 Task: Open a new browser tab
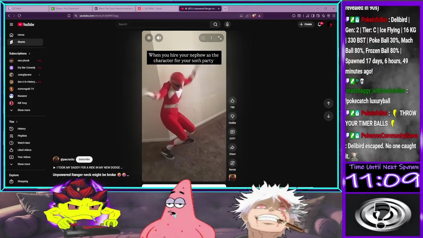point(225,9)
